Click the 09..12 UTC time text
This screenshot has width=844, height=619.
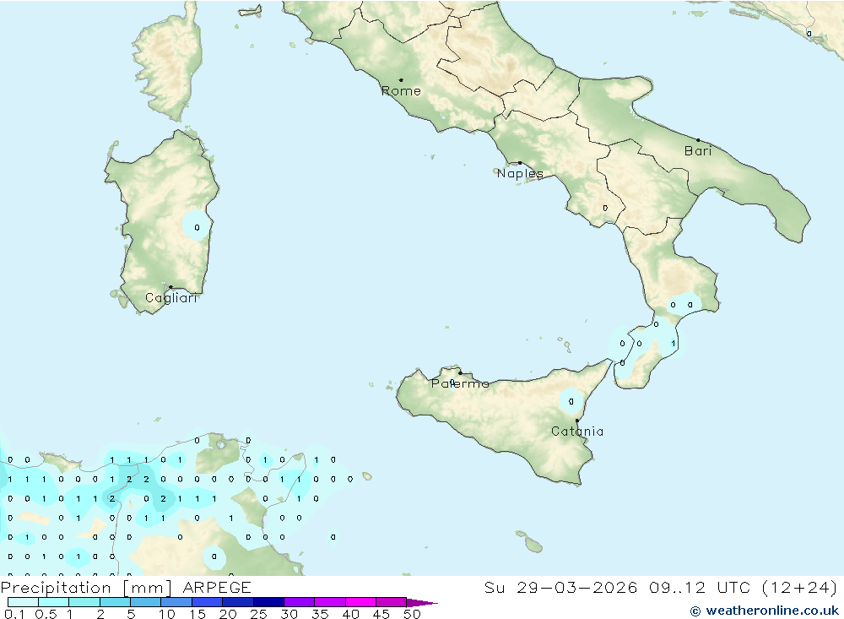click(700, 587)
